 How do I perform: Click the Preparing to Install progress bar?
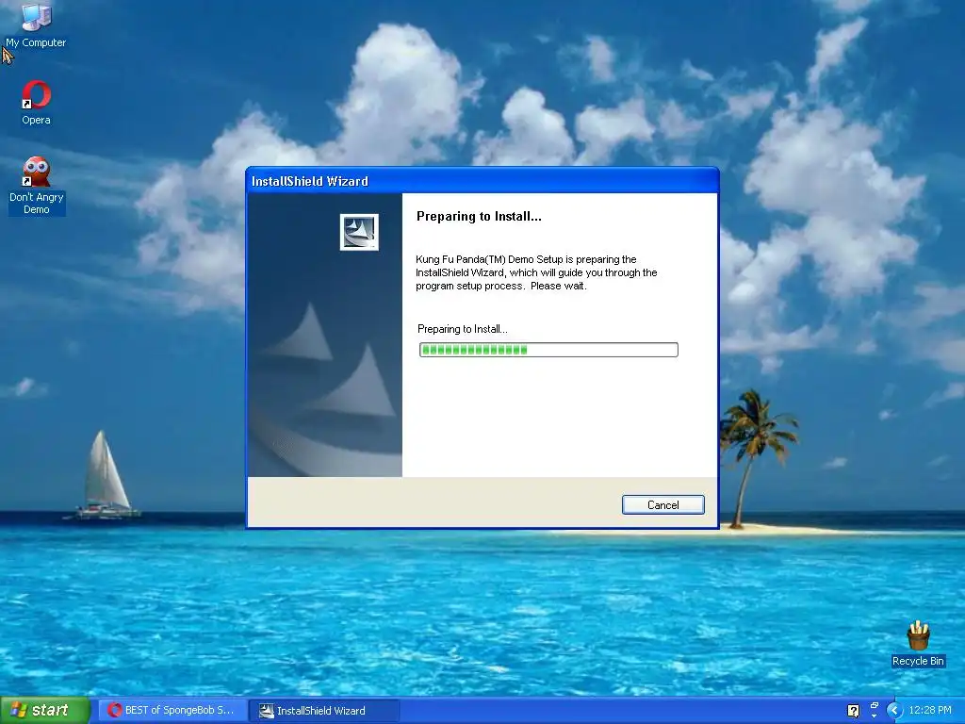pos(548,350)
